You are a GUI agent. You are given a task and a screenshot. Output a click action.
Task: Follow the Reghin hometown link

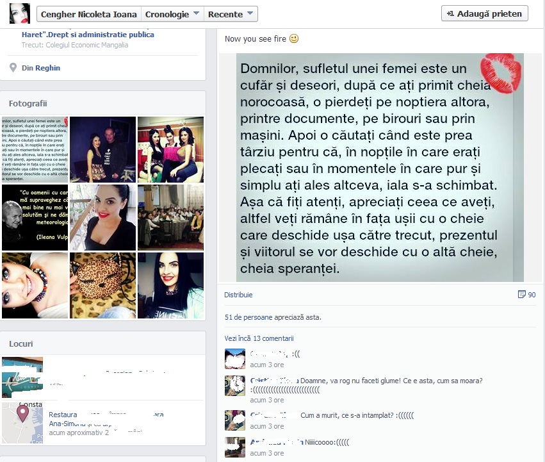pyautogui.click(x=47, y=68)
